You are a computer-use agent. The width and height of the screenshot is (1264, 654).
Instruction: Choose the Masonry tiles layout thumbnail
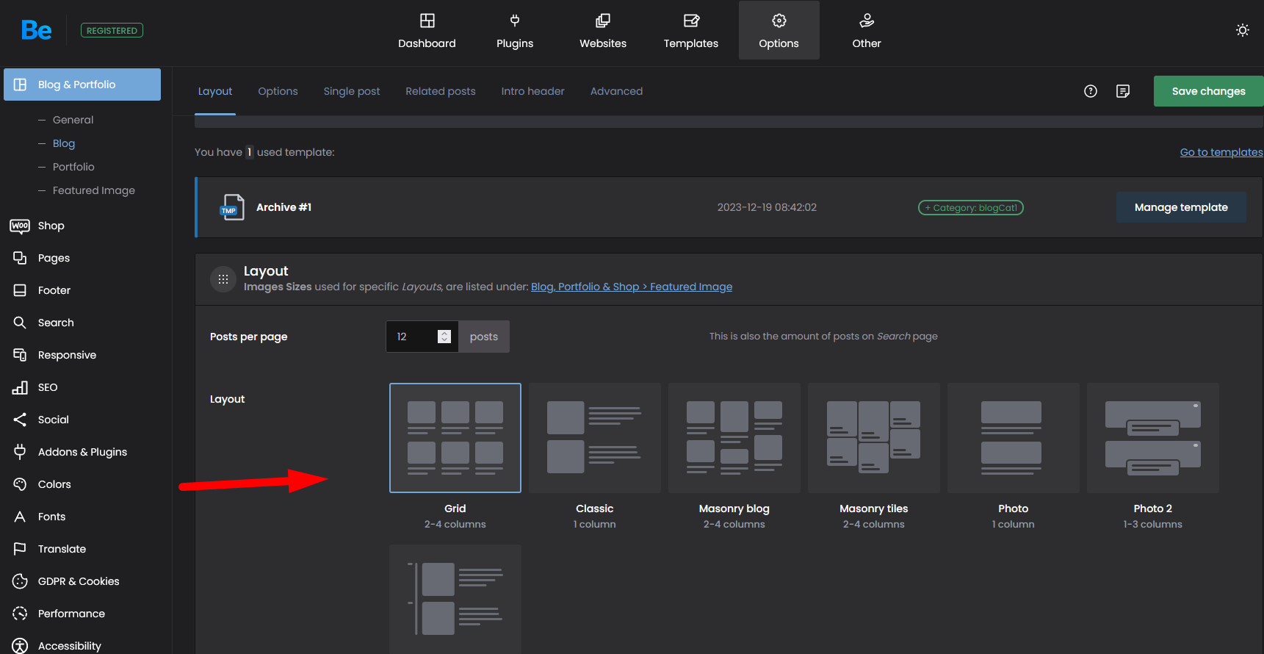[x=874, y=438]
